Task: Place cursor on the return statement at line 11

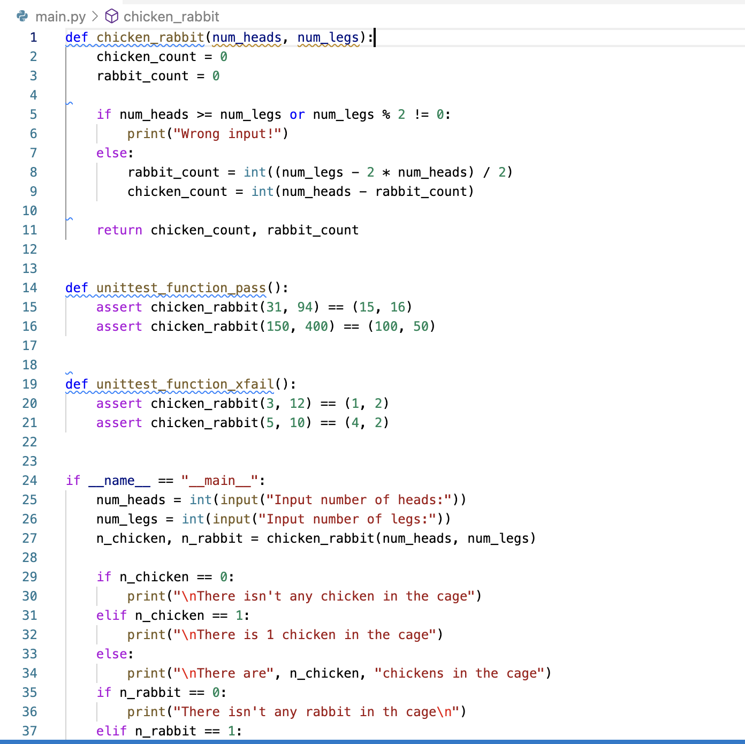Action: (x=120, y=230)
